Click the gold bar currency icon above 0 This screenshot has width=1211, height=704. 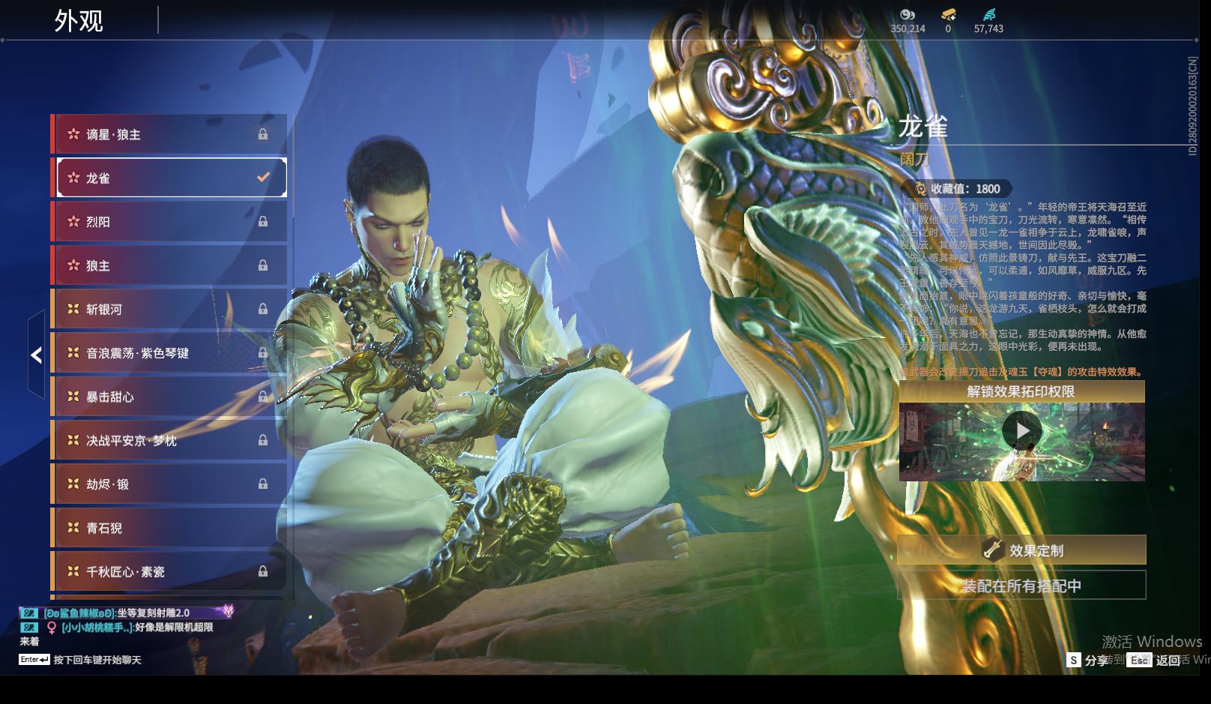pos(948,14)
